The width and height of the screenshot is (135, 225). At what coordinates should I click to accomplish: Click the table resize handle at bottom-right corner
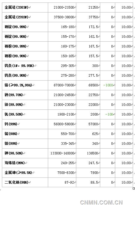tap(134, 188)
